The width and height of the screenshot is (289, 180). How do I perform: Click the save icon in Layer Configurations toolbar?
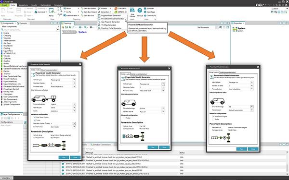9,118
